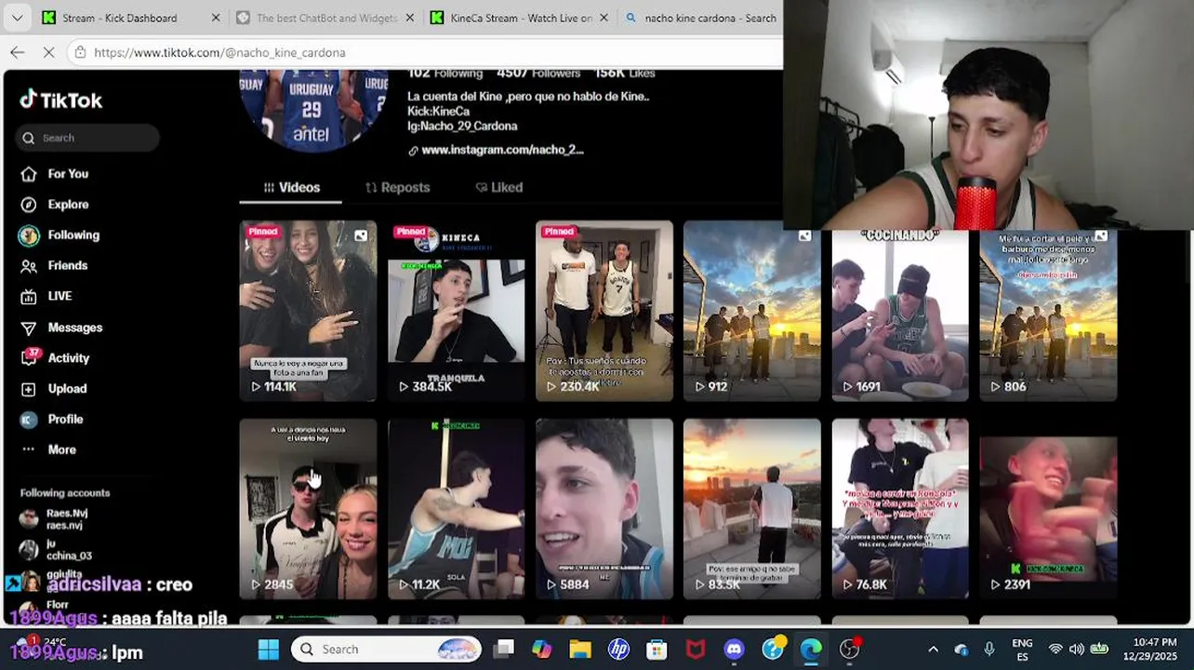Select the Reposts profile tab
1194x670 pixels.
click(x=397, y=188)
